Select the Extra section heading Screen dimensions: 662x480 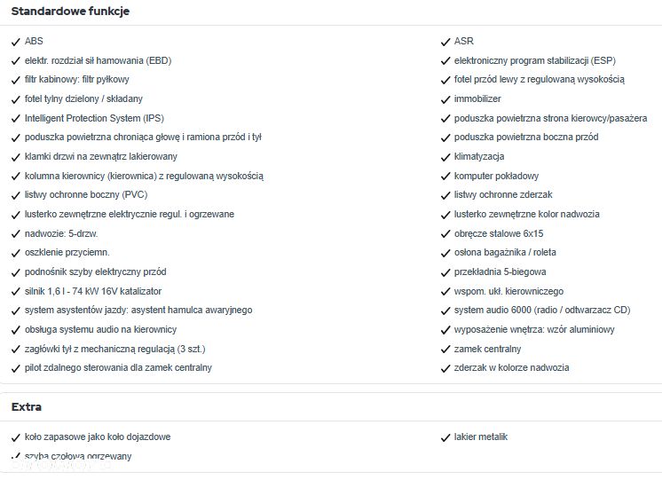click(x=27, y=407)
